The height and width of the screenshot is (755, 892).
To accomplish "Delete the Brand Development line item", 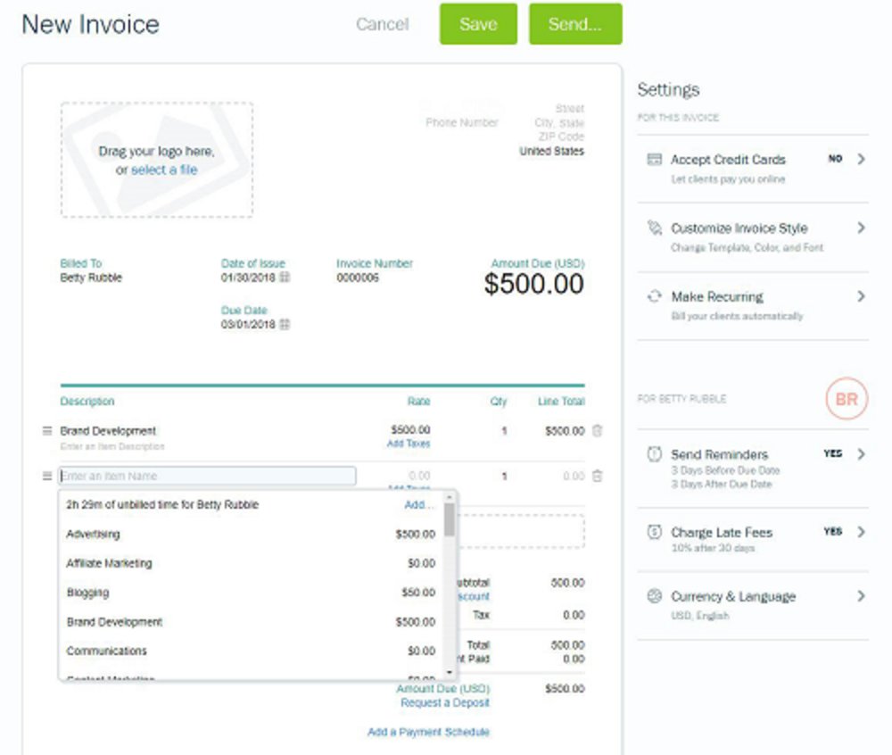I will point(598,431).
